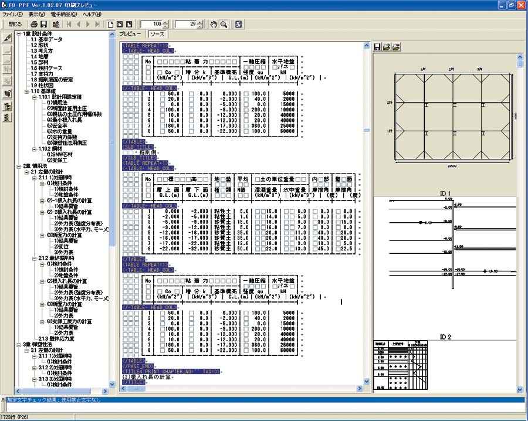Open the 電子納品(C) menu
The width and height of the screenshot is (528, 421).
(63, 15)
